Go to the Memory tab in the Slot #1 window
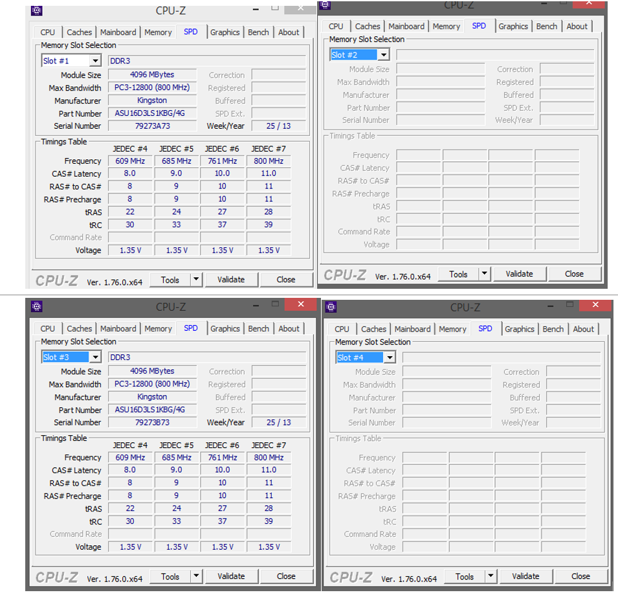Screen dimensions: 618x597 pos(158,32)
